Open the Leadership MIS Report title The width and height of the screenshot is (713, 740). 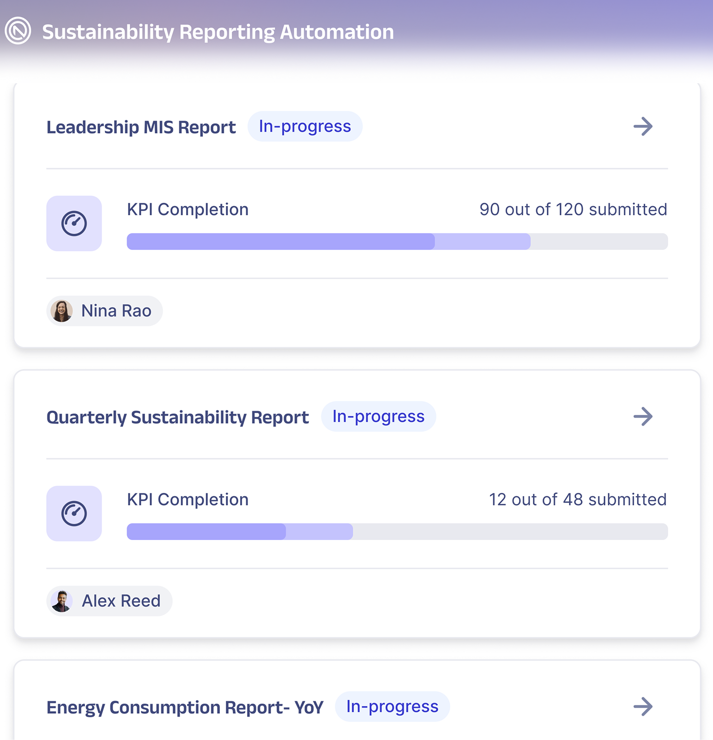141,127
